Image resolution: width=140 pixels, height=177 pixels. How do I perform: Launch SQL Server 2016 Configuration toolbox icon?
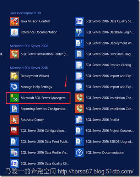pyautogui.click(x=14, y=131)
